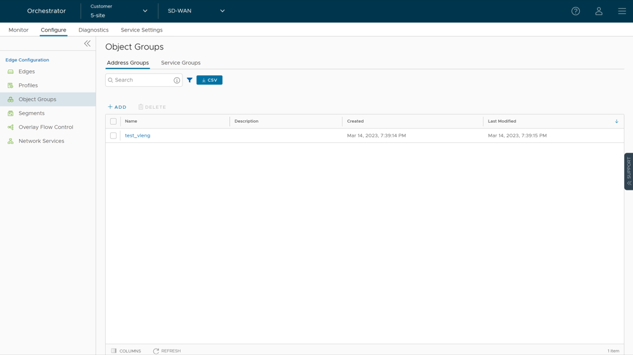Check the test_vleng row checkbox
The image size is (633, 355).
point(113,135)
